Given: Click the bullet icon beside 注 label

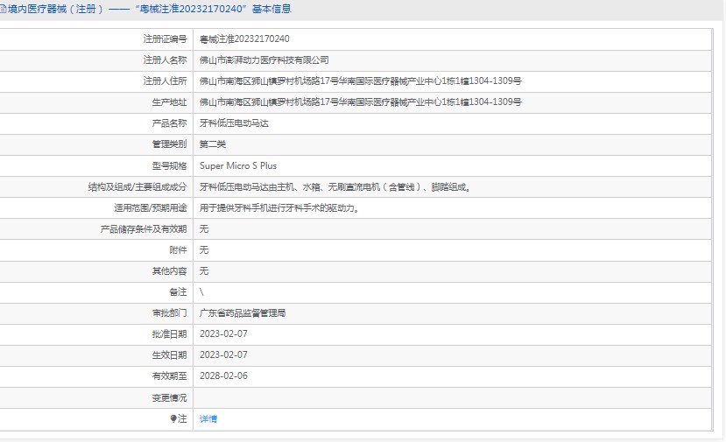Looking at the screenshot, I should coord(173,419).
